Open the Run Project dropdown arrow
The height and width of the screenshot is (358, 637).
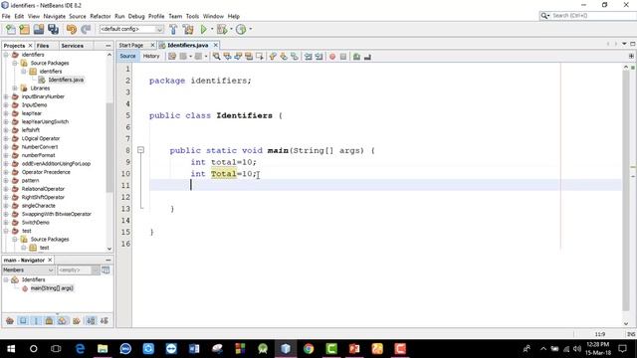pos(212,29)
